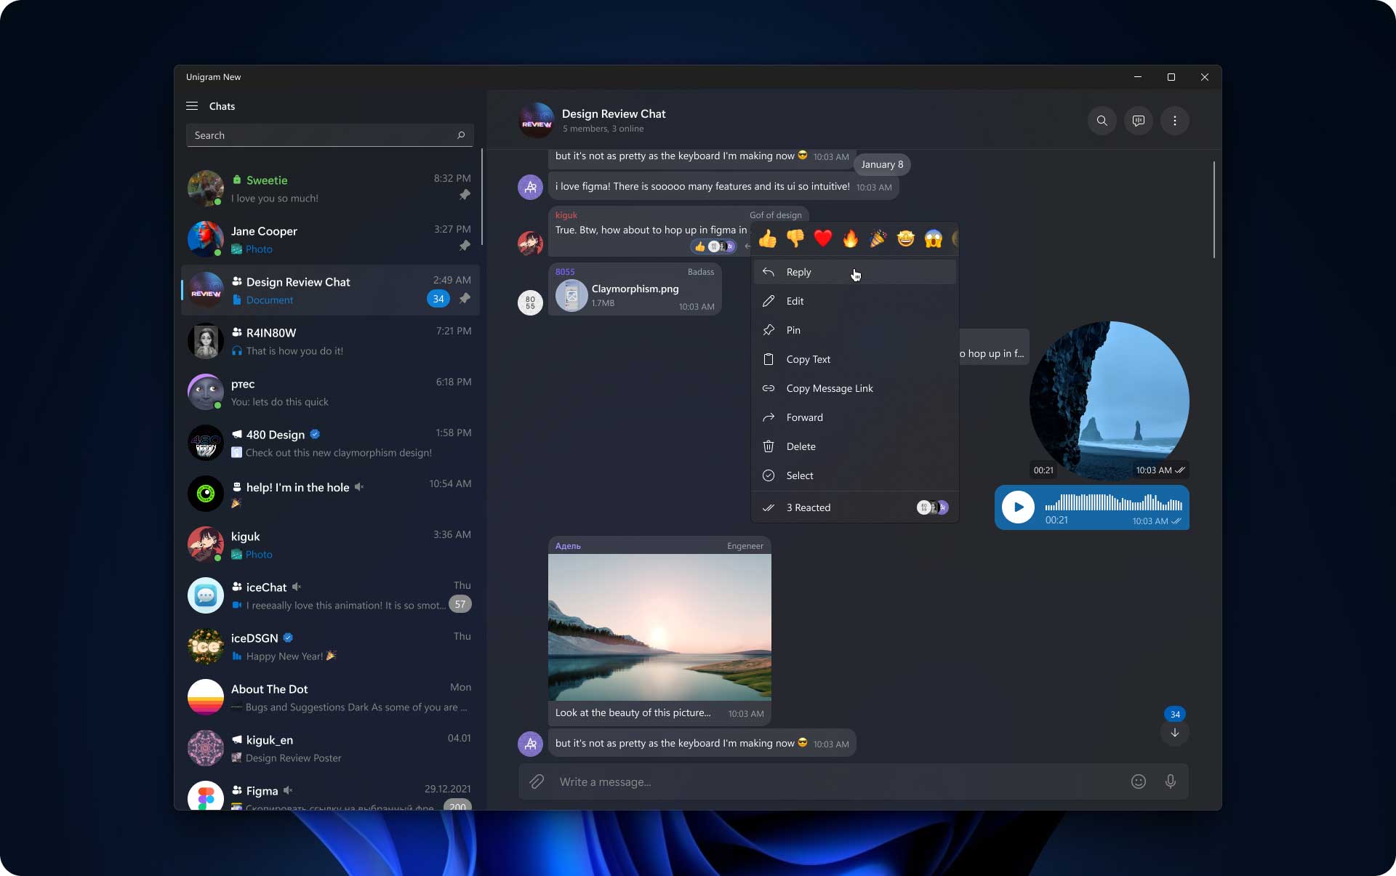The width and height of the screenshot is (1396, 876).
Task: React with thumbs down emoji
Action: [x=795, y=238]
